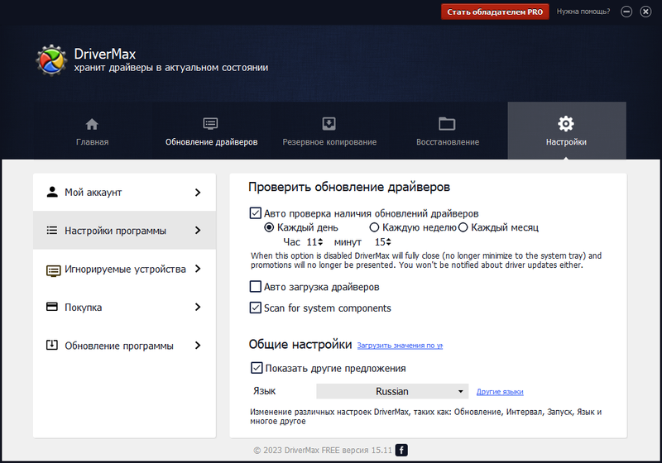
Task: Open the Restore folder icon
Action: [x=447, y=124]
